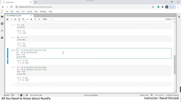The image size is (181, 102).
Task: Open the Extension Manager puzzle icon
Action: 2,38
